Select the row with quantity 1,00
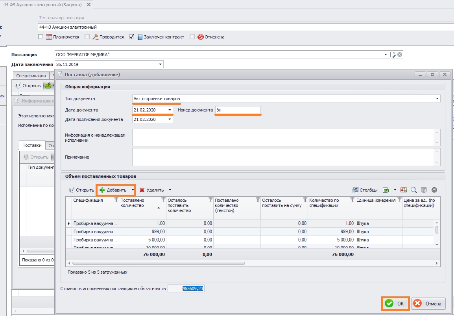Viewport: 454px width, 316px height. 249,223
